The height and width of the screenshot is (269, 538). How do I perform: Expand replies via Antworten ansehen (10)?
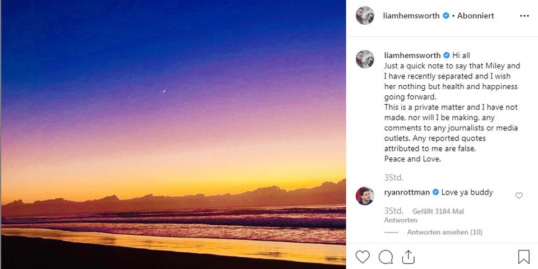tap(444, 232)
